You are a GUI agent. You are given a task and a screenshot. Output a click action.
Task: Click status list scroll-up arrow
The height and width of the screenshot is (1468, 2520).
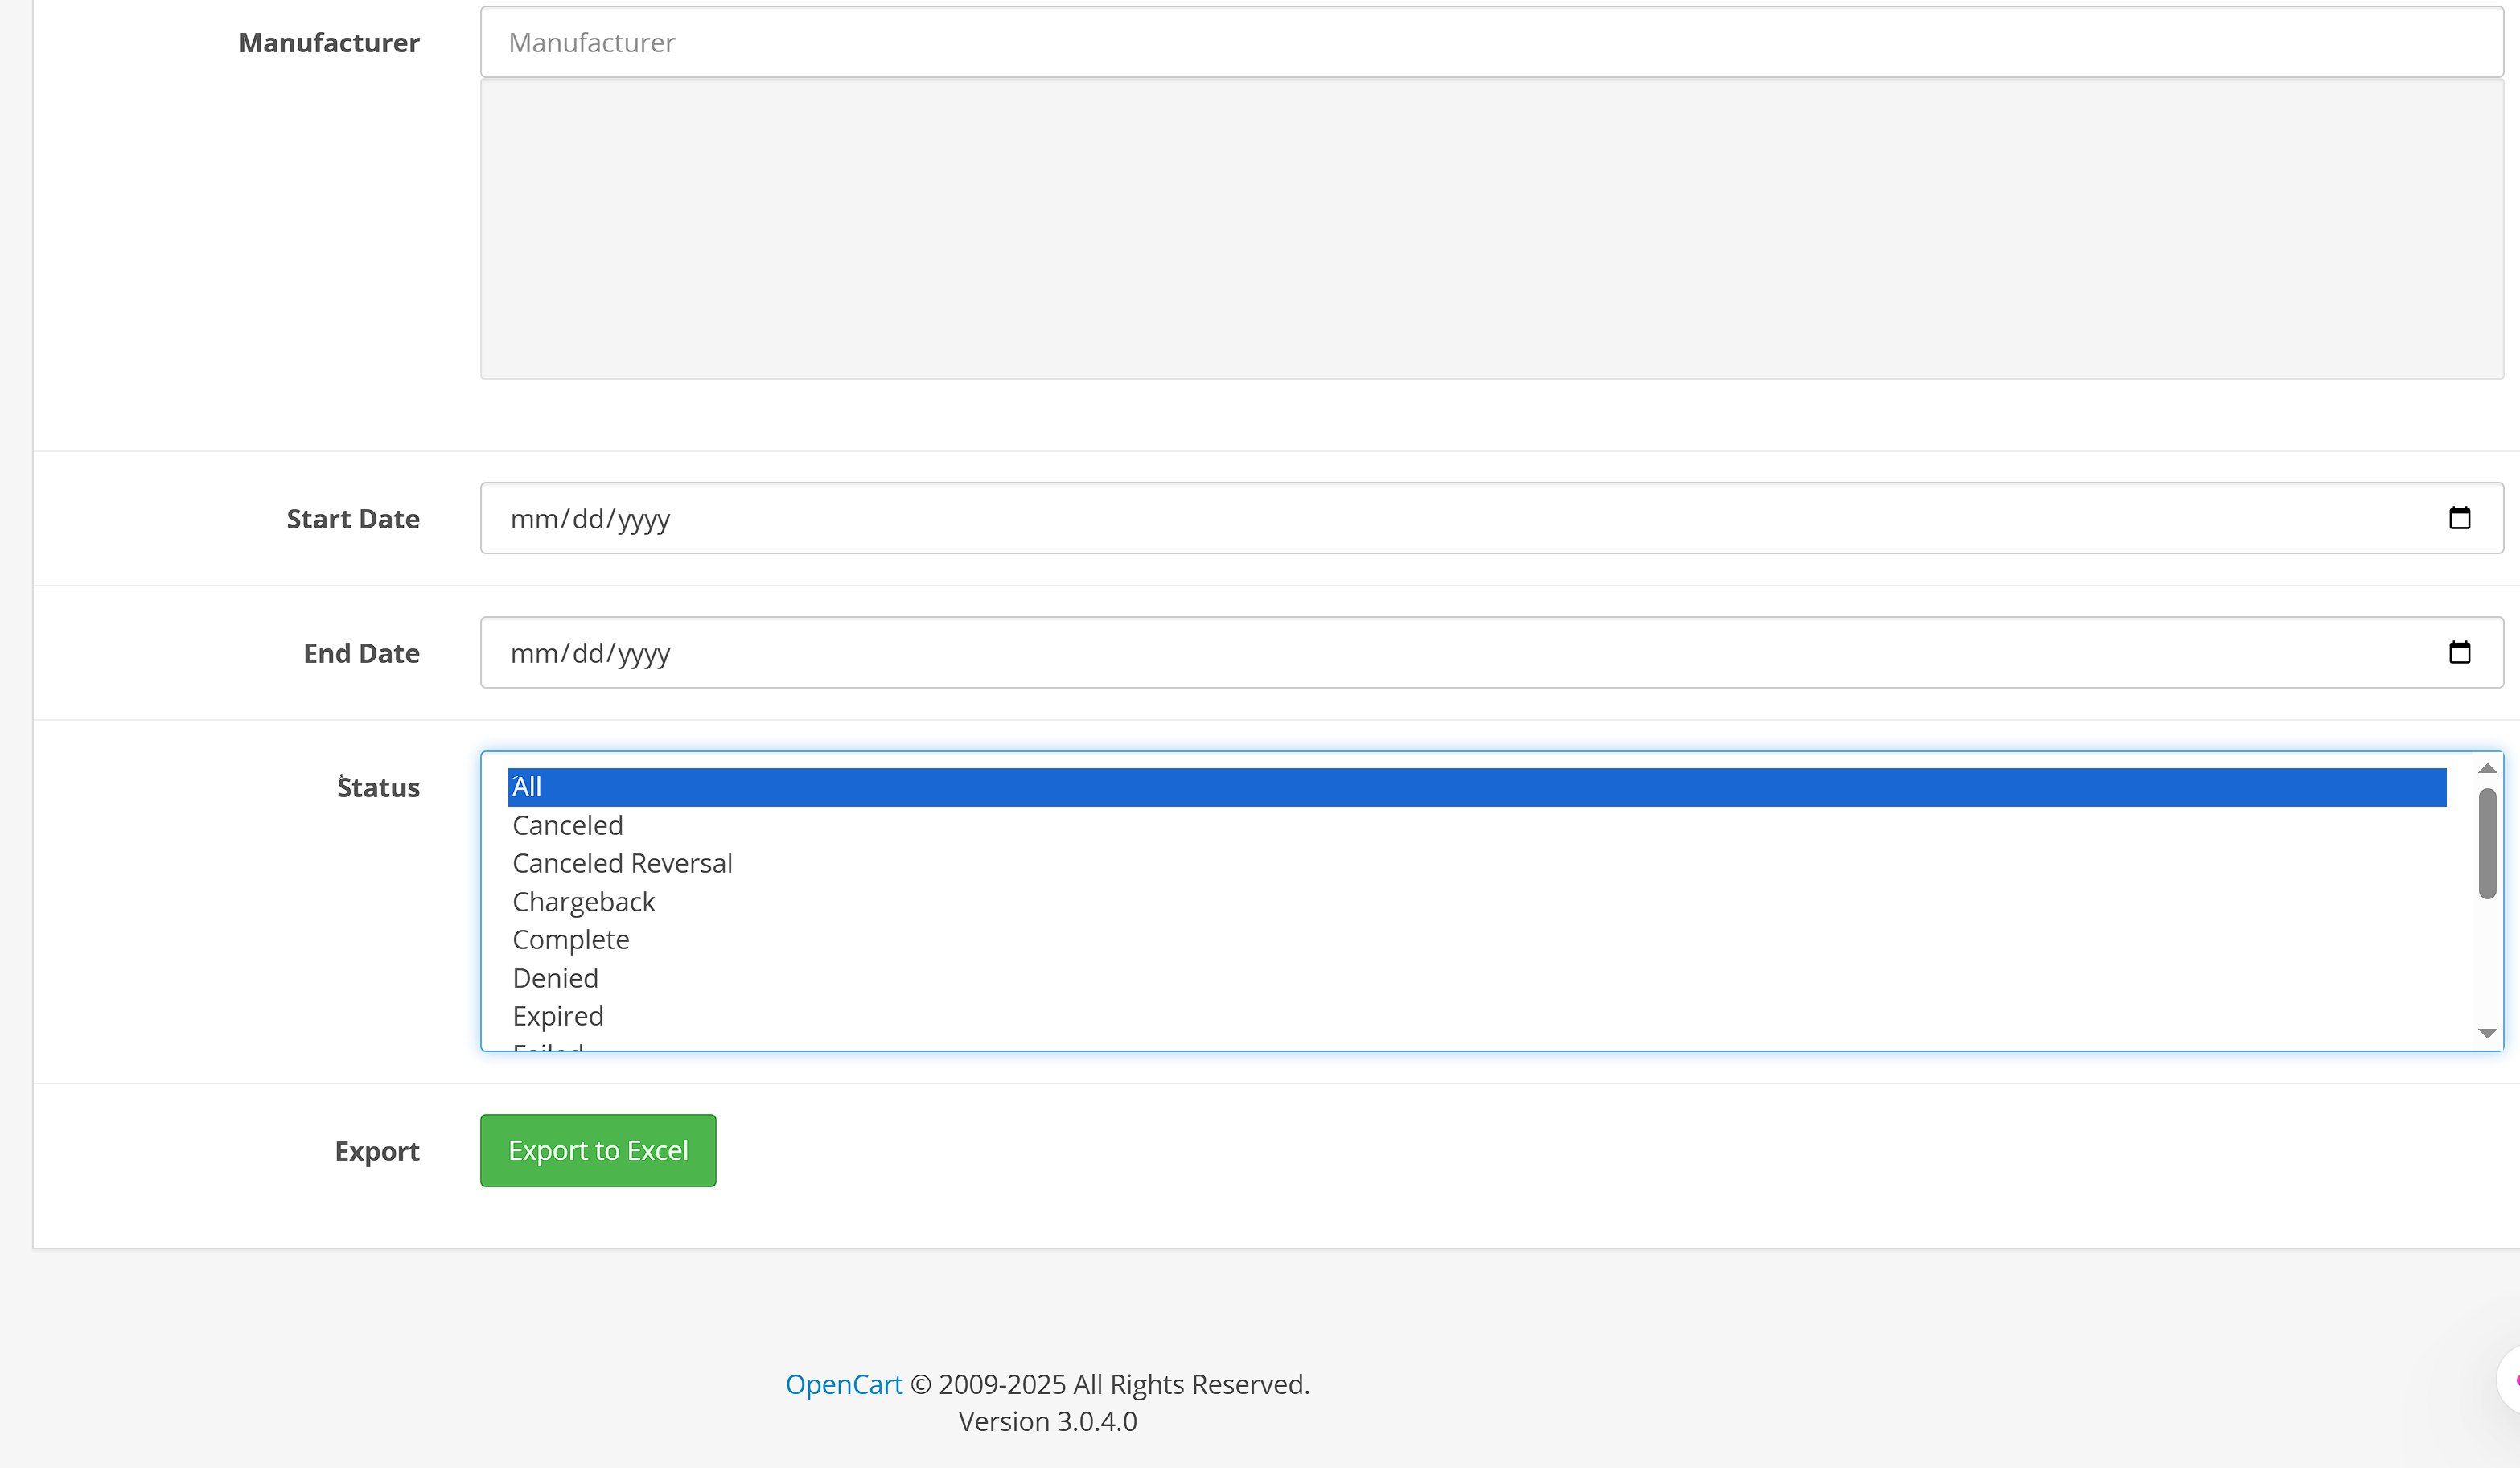[x=2487, y=768]
